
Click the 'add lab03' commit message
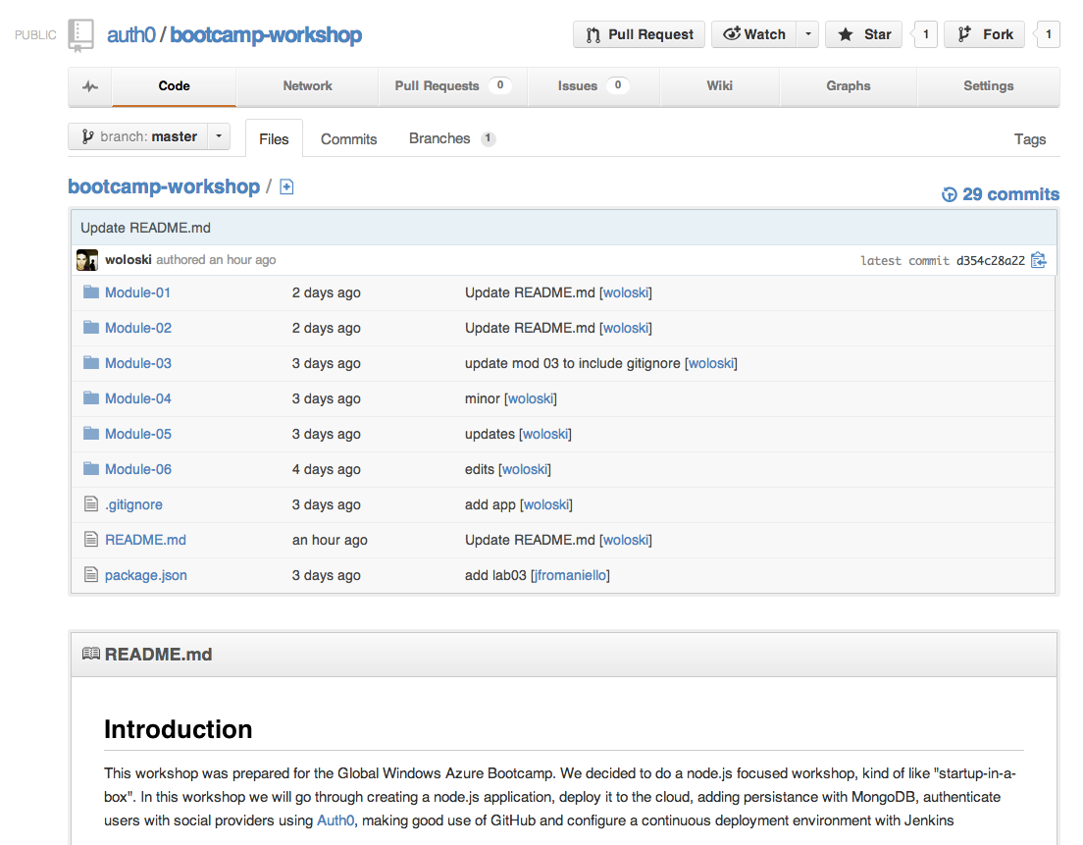495,575
